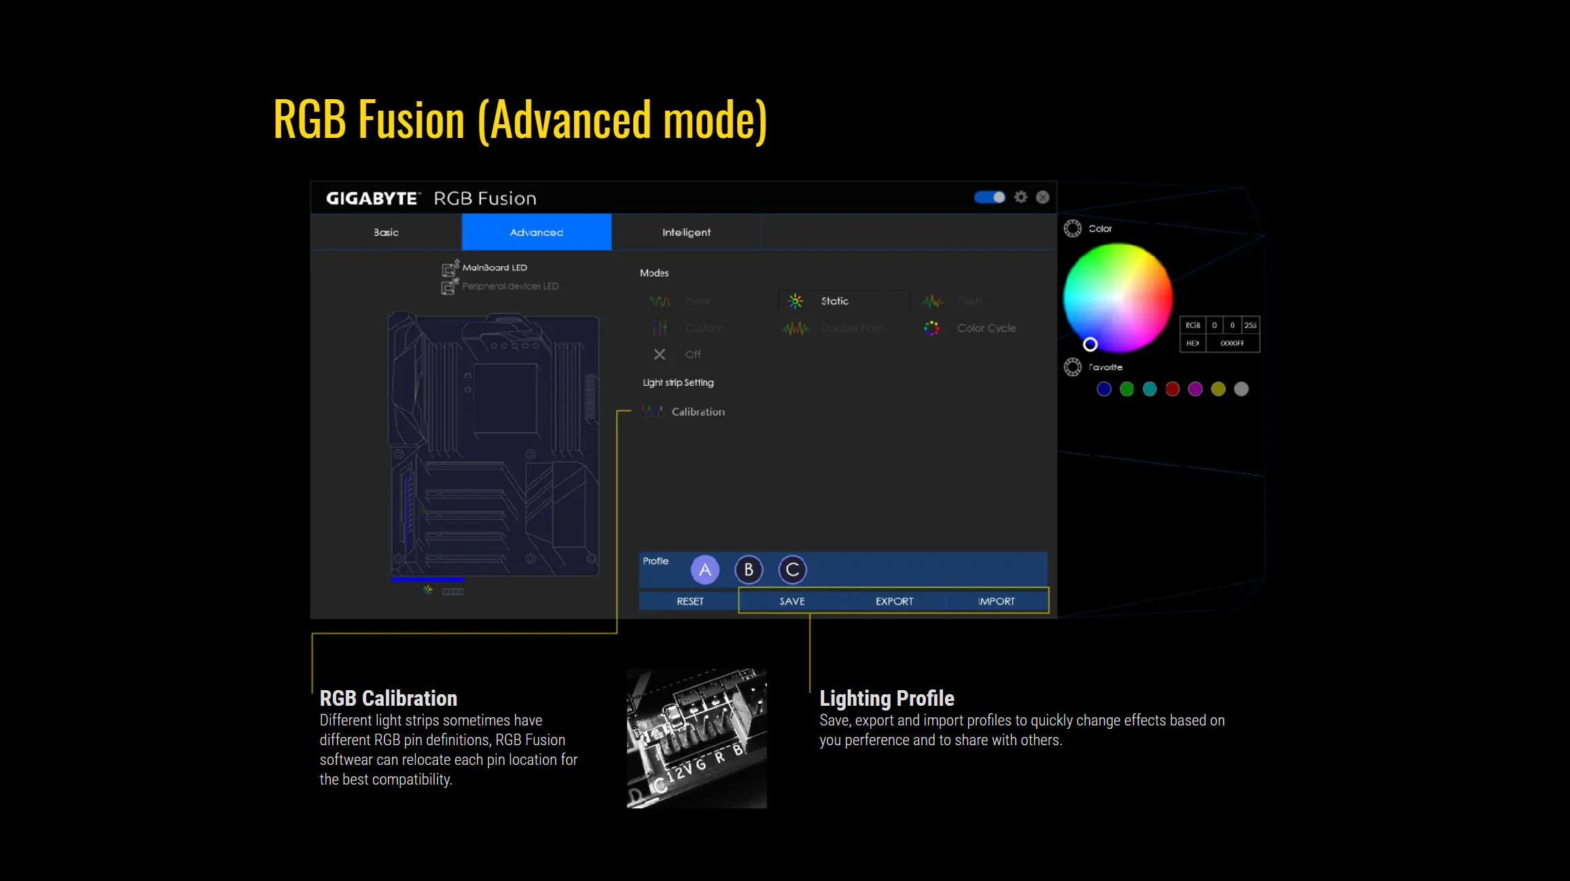Click the color wheel selector handle

pyautogui.click(x=1090, y=344)
